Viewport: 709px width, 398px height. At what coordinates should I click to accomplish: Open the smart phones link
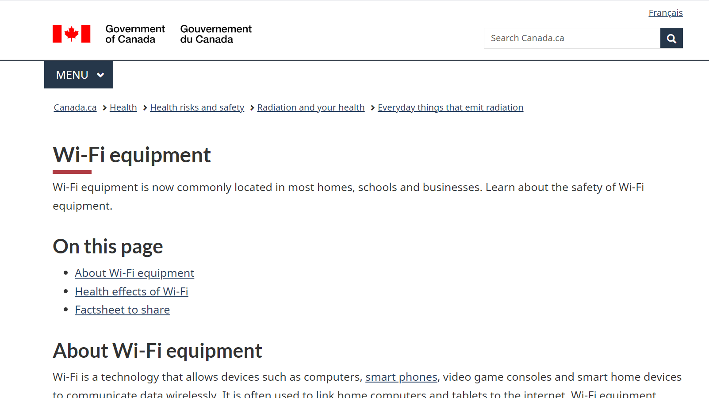coord(401,377)
